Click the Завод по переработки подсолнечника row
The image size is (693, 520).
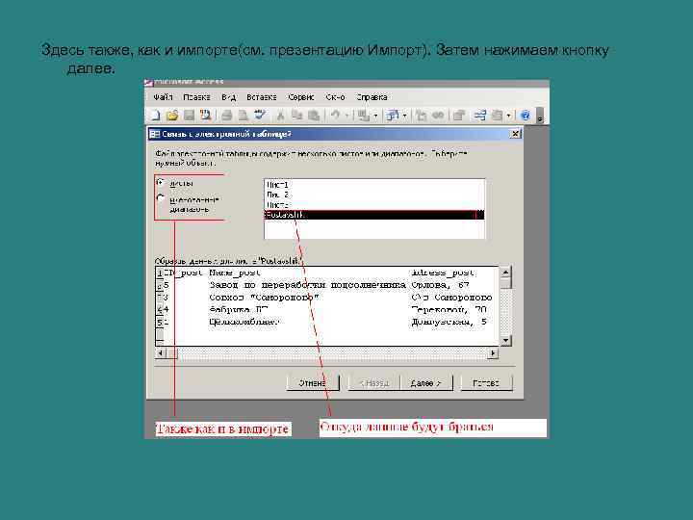308,285
